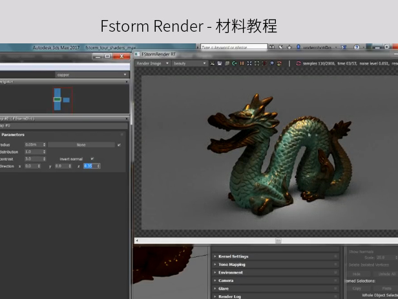This screenshot has height=299, width=398.
Task: Open the copper material name dropdown
Action: 92,74
